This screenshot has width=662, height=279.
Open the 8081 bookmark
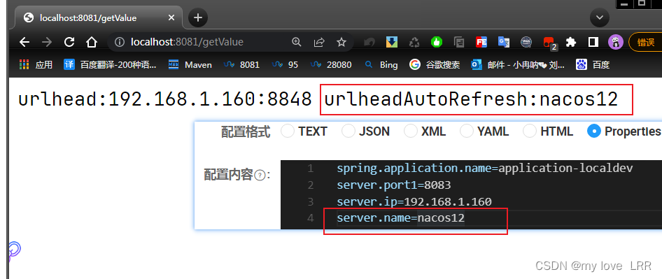point(241,64)
